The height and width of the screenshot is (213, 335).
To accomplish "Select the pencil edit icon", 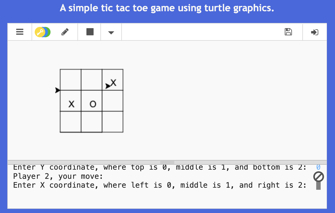I will click(65, 32).
